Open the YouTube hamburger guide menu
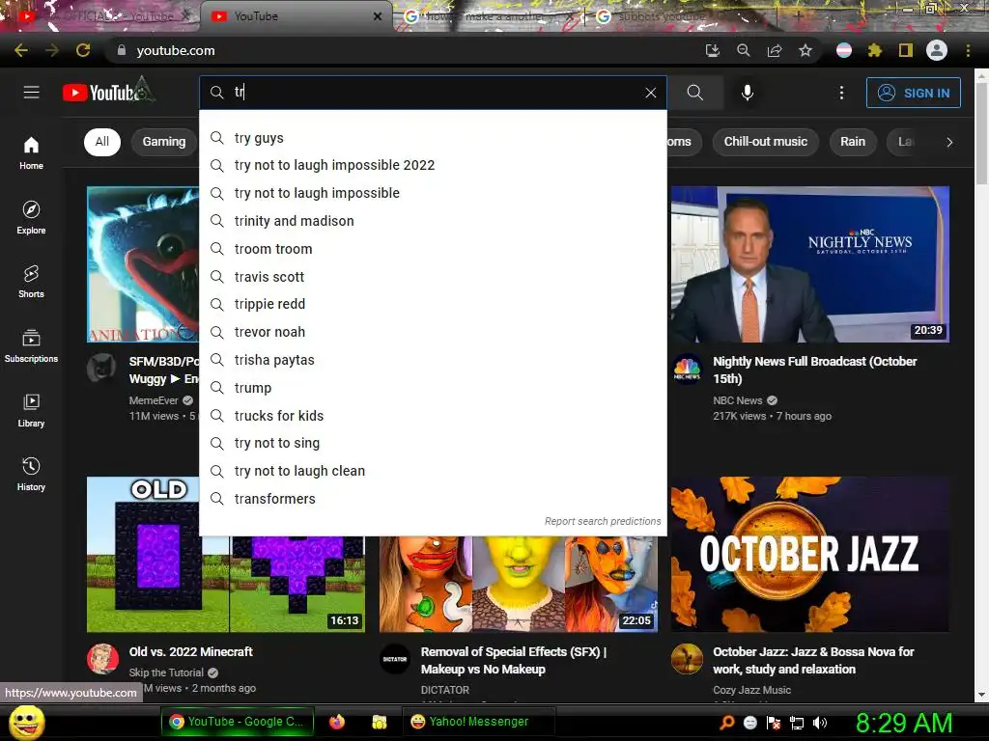This screenshot has width=989, height=741. coord(32,93)
